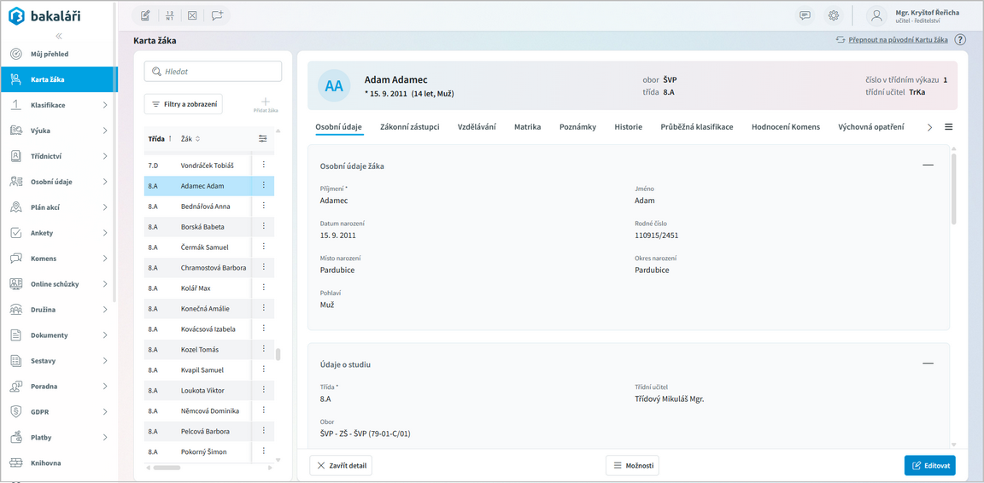Click the Knihovna icon in sidebar
Viewport: 984px width, 483px height.
(x=16, y=463)
